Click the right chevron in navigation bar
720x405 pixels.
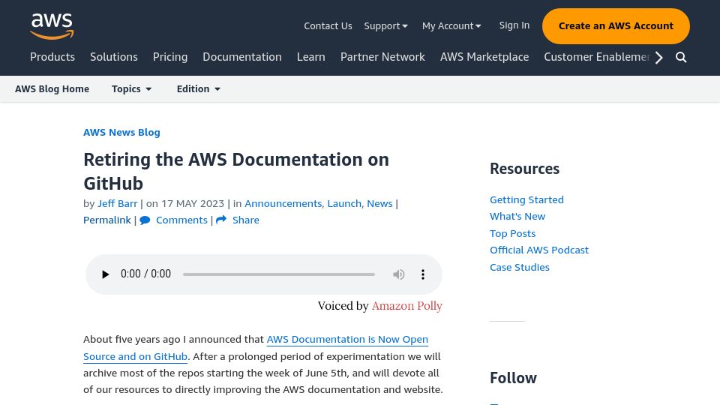[x=659, y=58]
